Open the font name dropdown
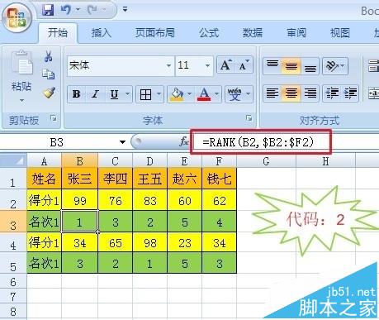379x320 pixels. 168,65
